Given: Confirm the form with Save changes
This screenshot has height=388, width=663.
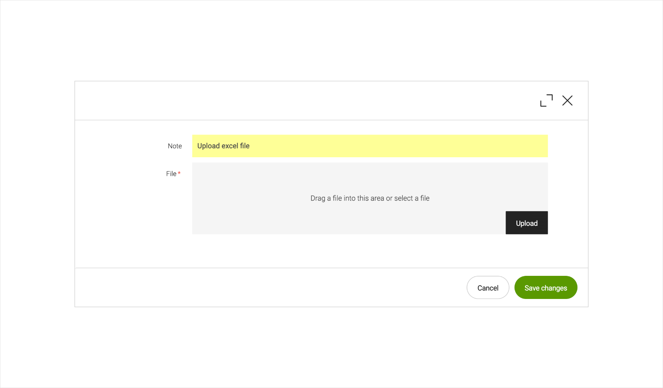Looking at the screenshot, I should [x=545, y=288].
